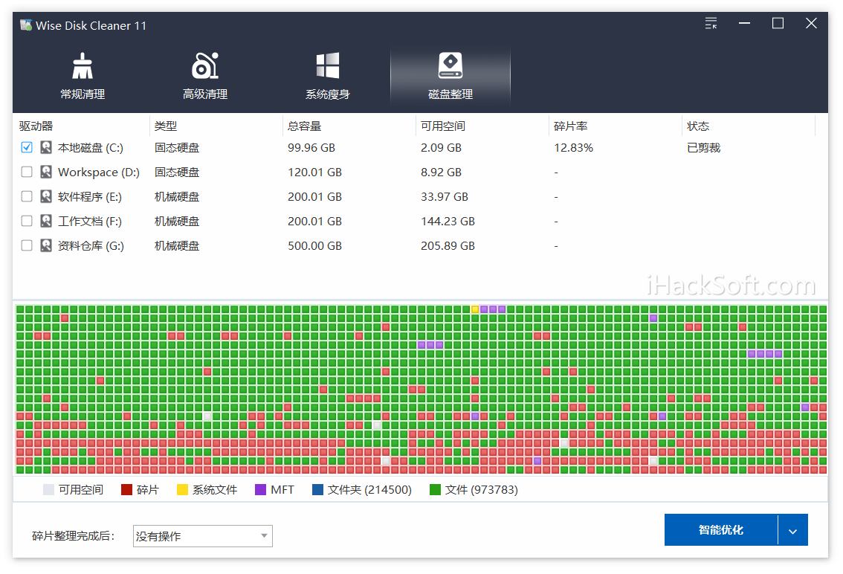
Task: Start the 智能优化 optimization
Action: click(x=721, y=530)
